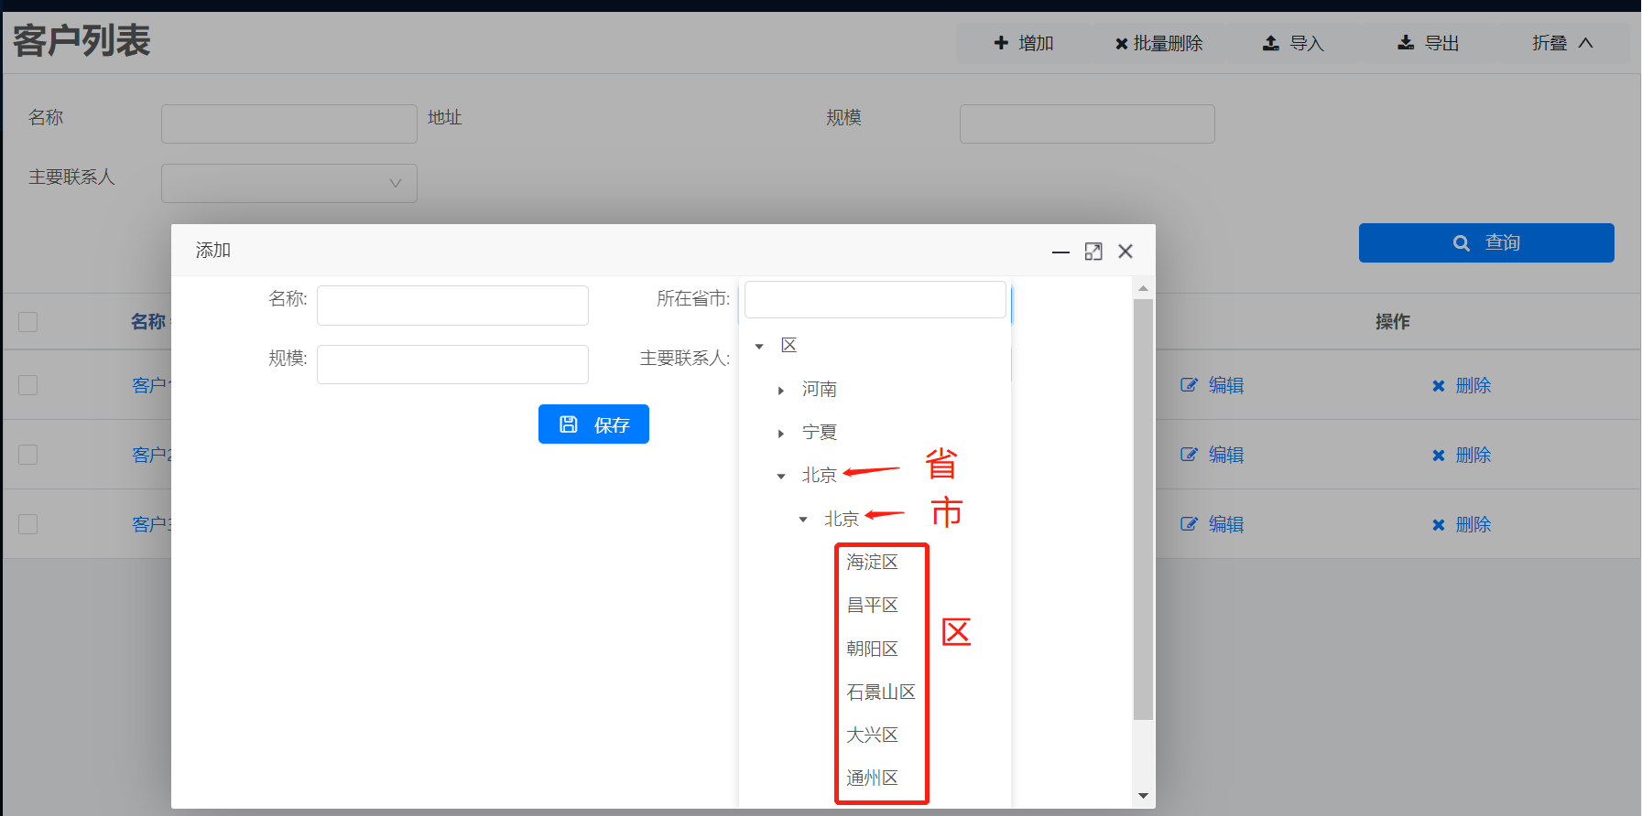
Task: Select 海淀区 in the tree
Action: [872, 562]
